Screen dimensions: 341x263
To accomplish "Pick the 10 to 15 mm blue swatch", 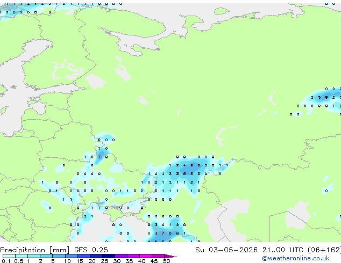I will pos(71,256).
